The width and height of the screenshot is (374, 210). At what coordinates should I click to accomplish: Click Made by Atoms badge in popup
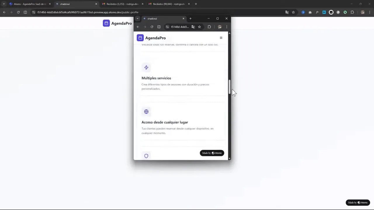tap(212, 153)
